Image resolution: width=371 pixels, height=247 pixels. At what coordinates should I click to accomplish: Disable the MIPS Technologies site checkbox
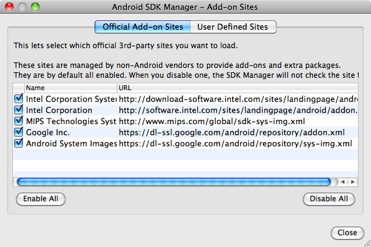pos(19,121)
